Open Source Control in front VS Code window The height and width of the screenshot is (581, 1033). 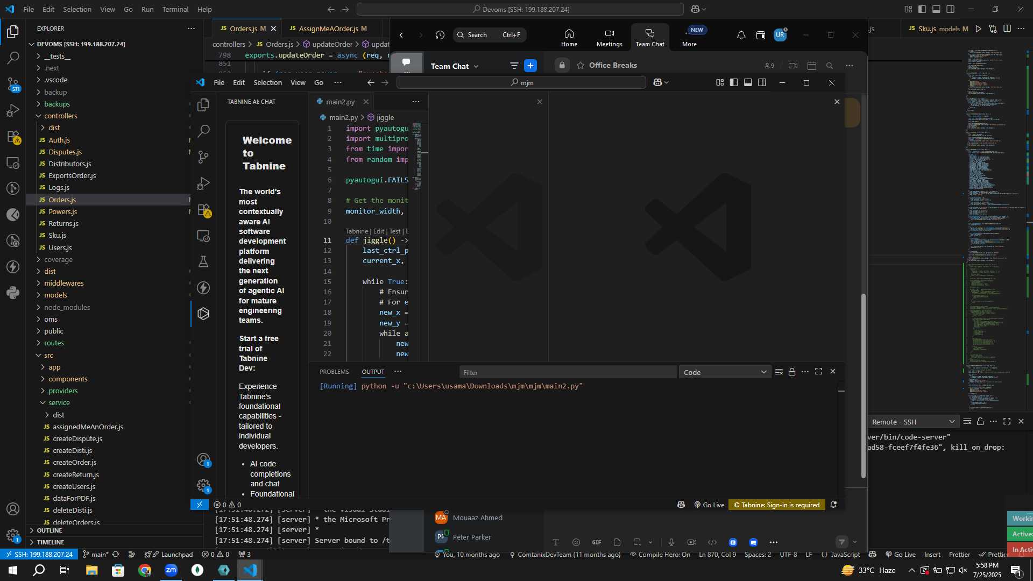click(203, 157)
